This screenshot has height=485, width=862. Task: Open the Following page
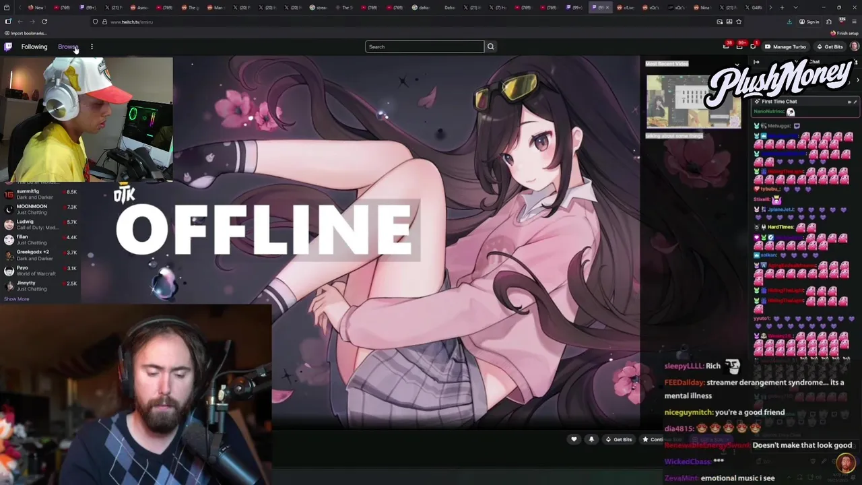coord(34,46)
